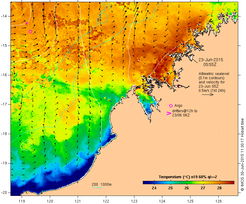The image size is (246, 204).
Task: Click the 26 label on temperature scale
Action: 187,188
